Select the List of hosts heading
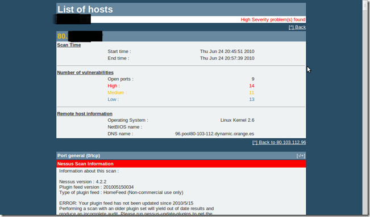 [85, 10]
